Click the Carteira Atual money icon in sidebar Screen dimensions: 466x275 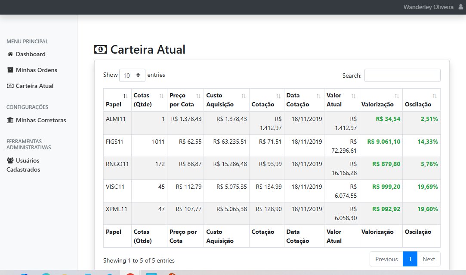(x=10, y=86)
